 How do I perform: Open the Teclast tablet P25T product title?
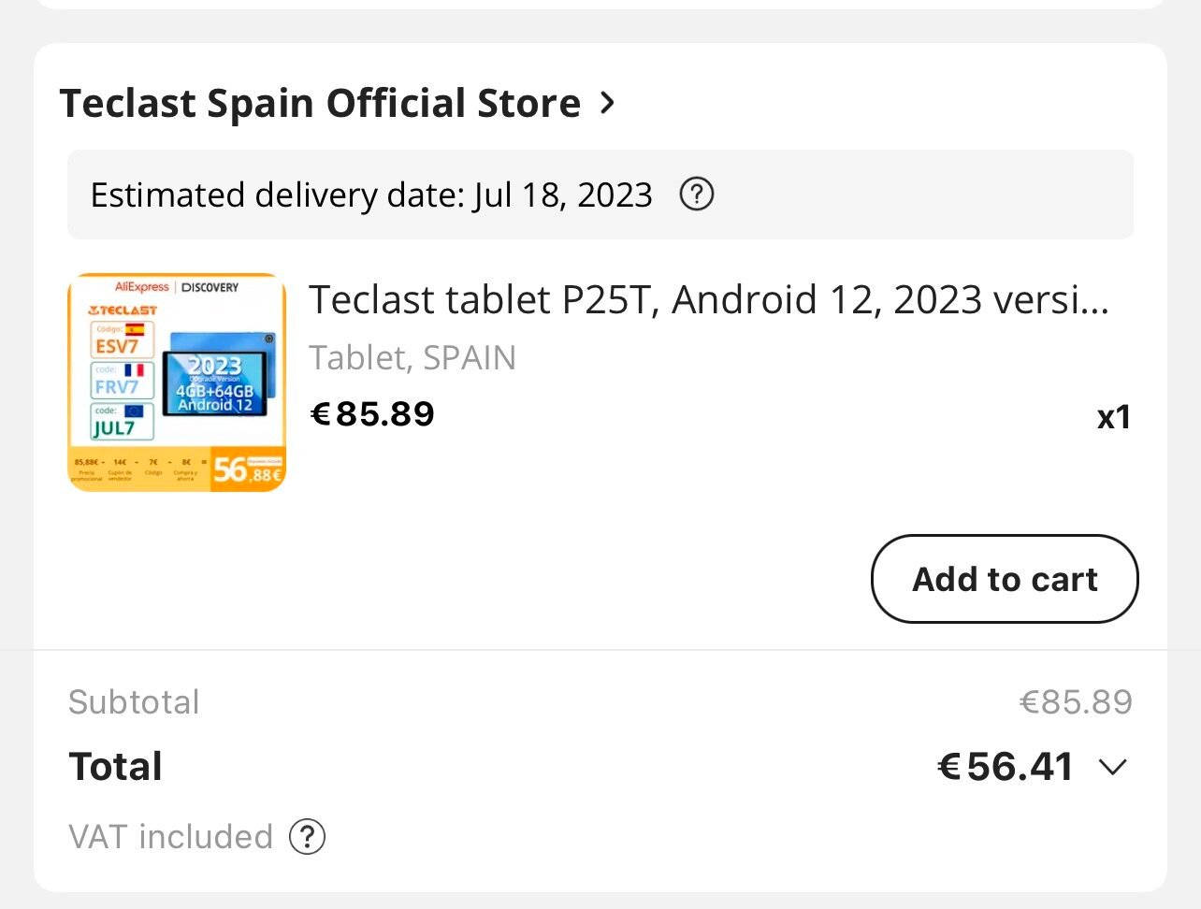point(709,300)
